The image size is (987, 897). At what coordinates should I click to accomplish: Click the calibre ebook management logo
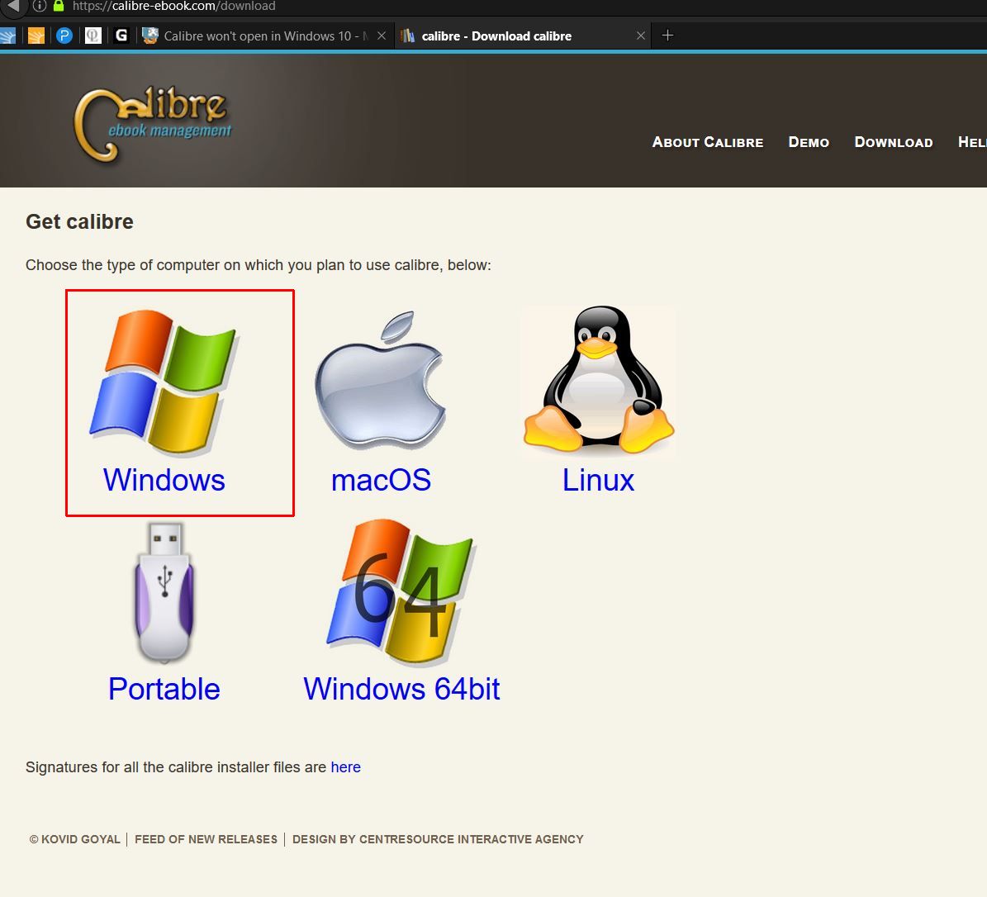coord(153,124)
